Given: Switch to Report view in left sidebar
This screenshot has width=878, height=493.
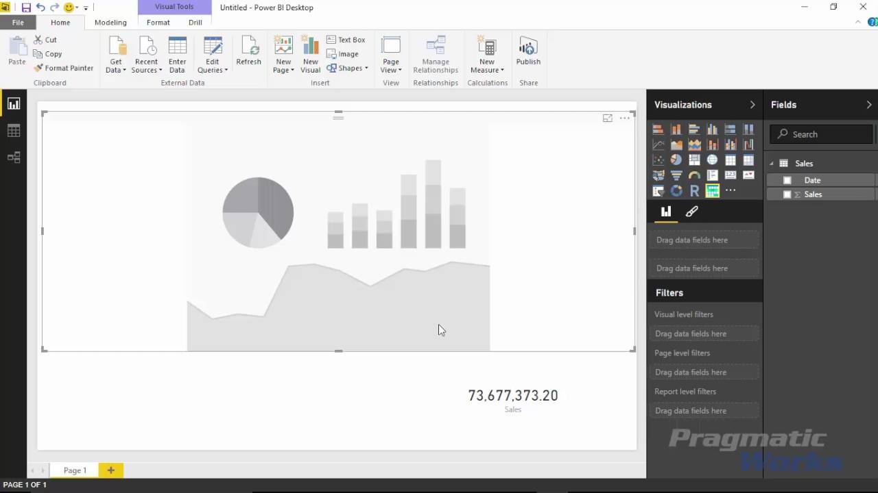Looking at the screenshot, I should [14, 104].
